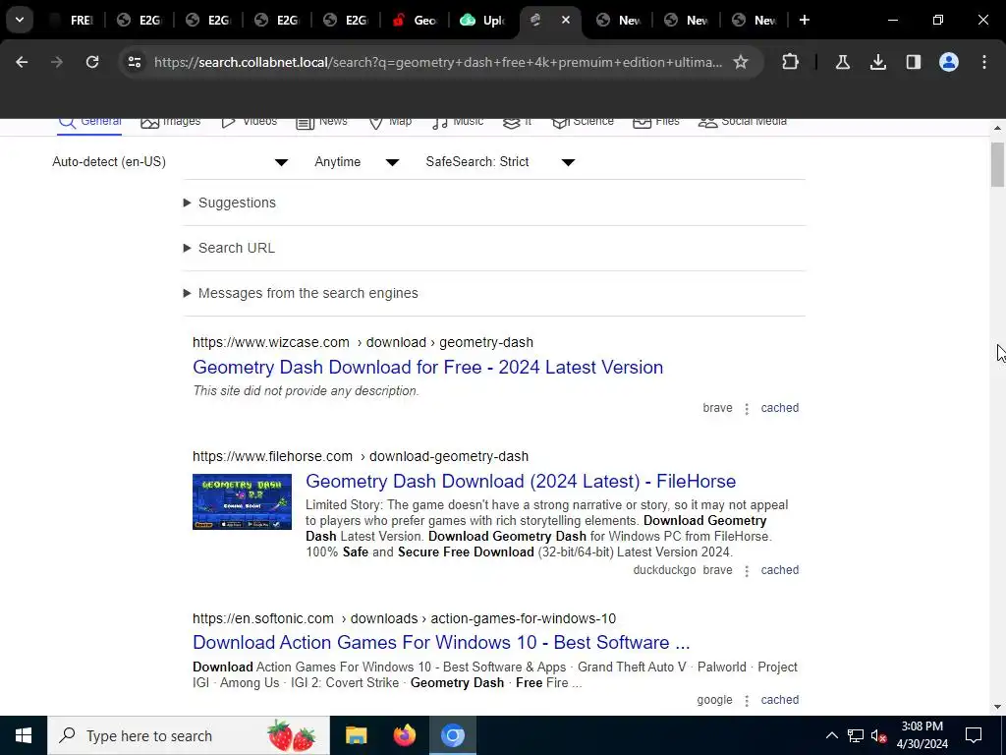Open the muted volume tray icon

click(x=879, y=735)
